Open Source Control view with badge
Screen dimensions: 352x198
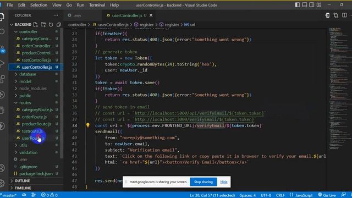2,48
